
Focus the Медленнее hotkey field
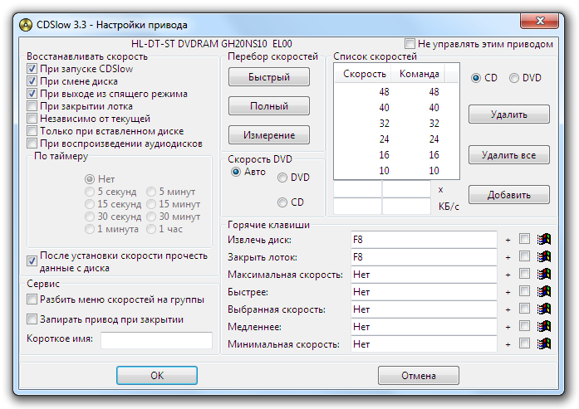[424, 327]
